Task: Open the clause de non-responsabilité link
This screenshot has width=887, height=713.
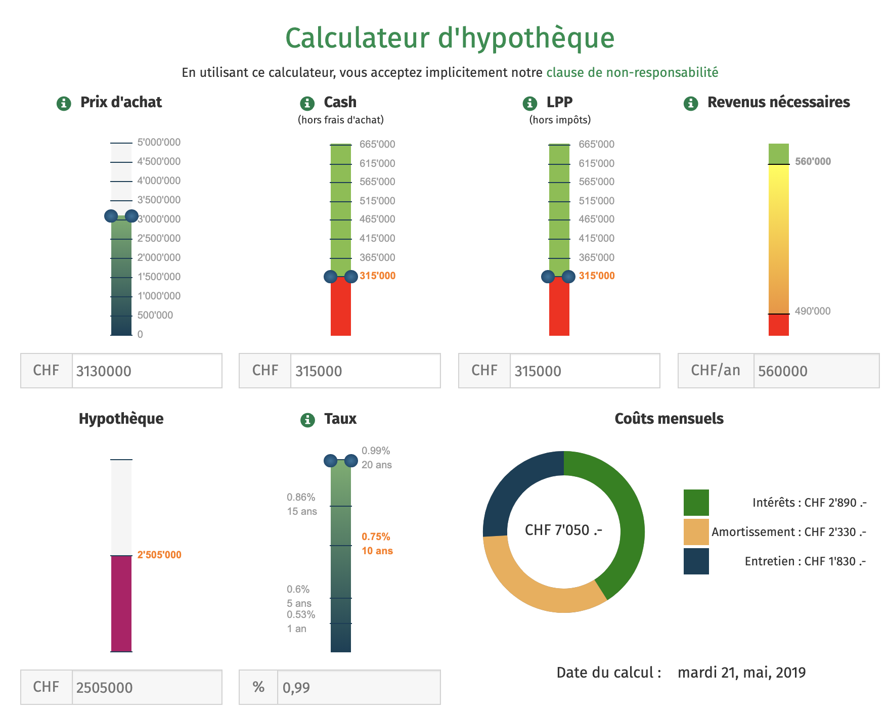Action: [632, 73]
